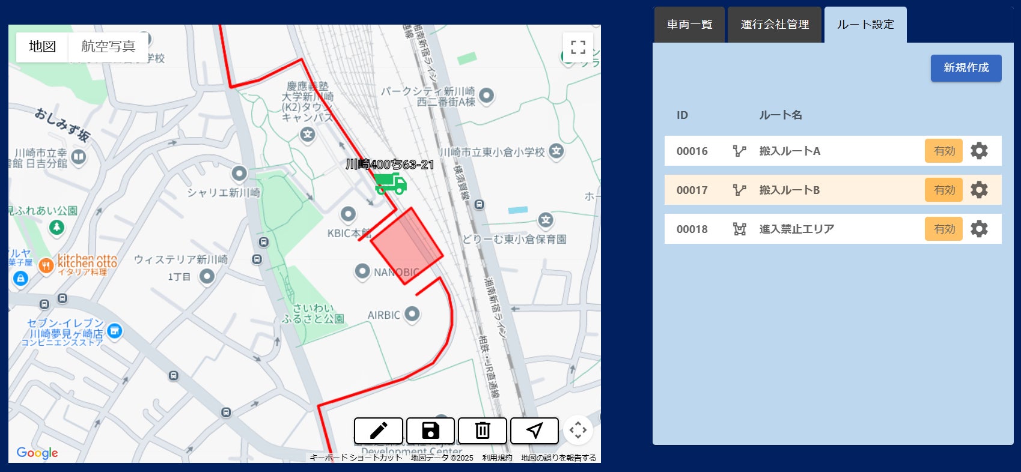Open map camera pan control
The width and height of the screenshot is (1021, 472).
point(578,430)
